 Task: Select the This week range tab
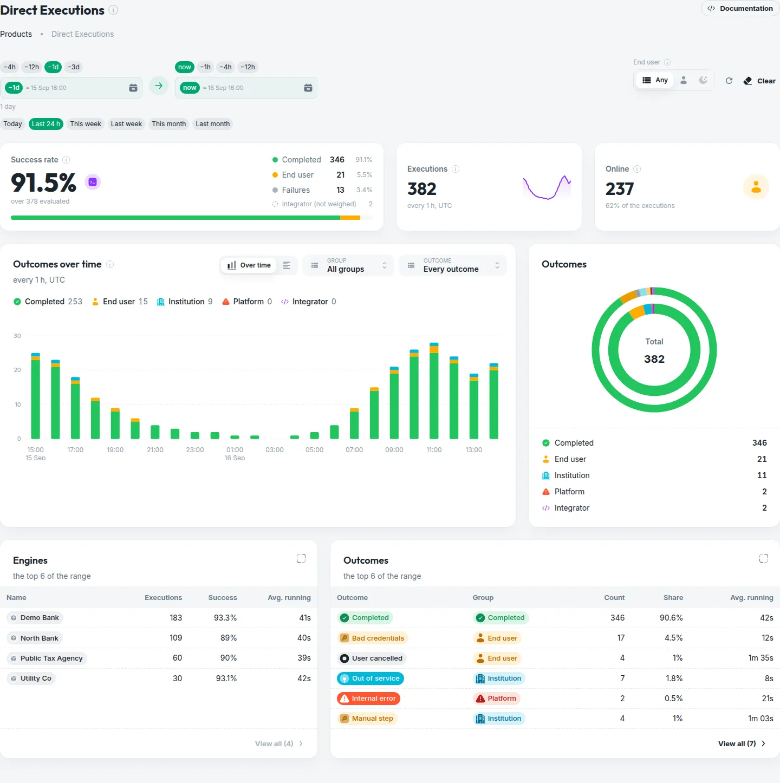[86, 124]
